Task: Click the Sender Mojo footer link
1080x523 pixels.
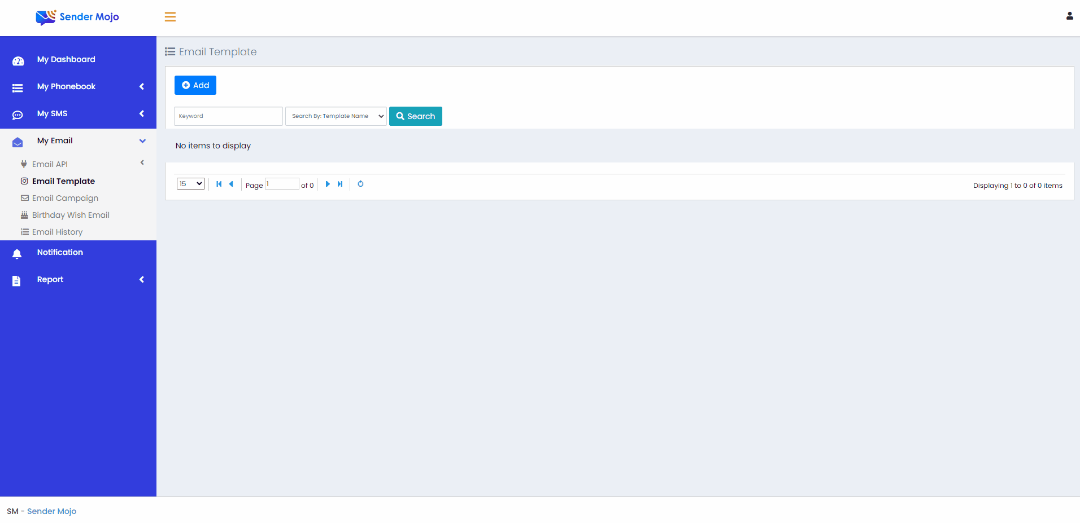Action: tap(51, 511)
